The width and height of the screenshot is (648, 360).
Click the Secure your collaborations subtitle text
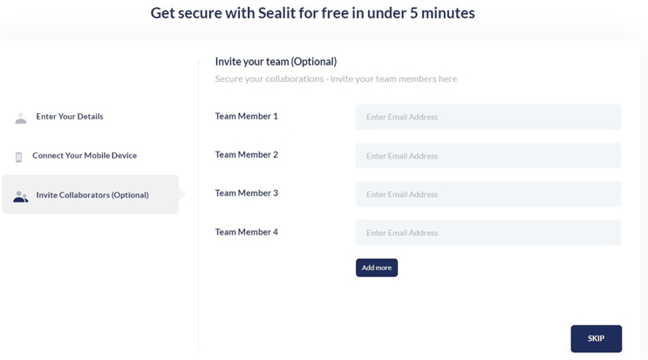click(336, 78)
